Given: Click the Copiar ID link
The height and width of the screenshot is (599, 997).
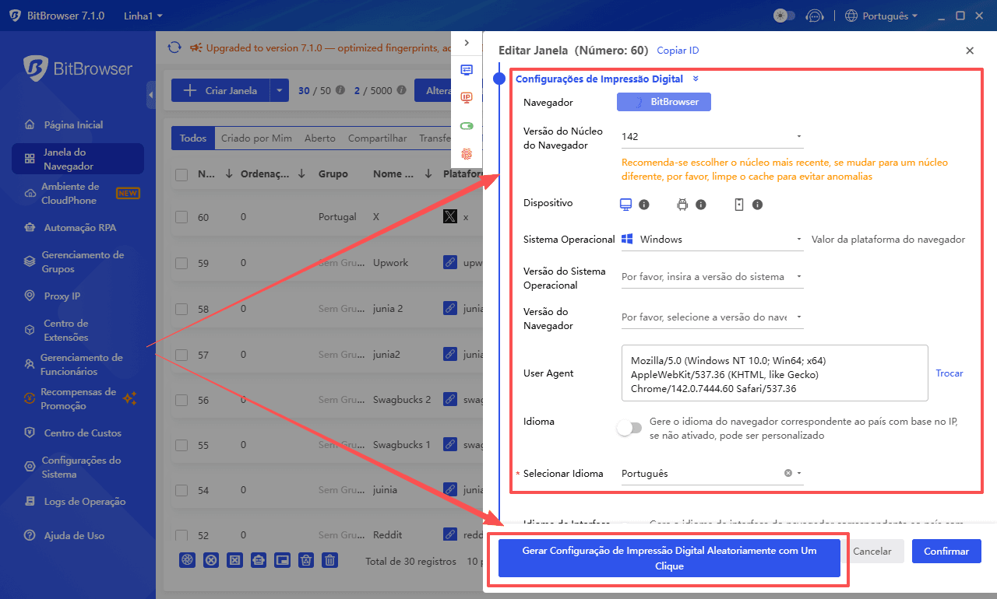Looking at the screenshot, I should pyautogui.click(x=677, y=50).
